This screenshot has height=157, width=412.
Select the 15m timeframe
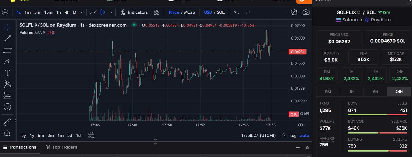[x=48, y=12]
